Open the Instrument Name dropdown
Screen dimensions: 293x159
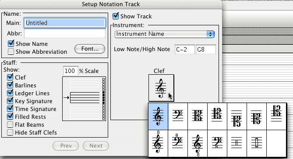pyautogui.click(x=164, y=34)
